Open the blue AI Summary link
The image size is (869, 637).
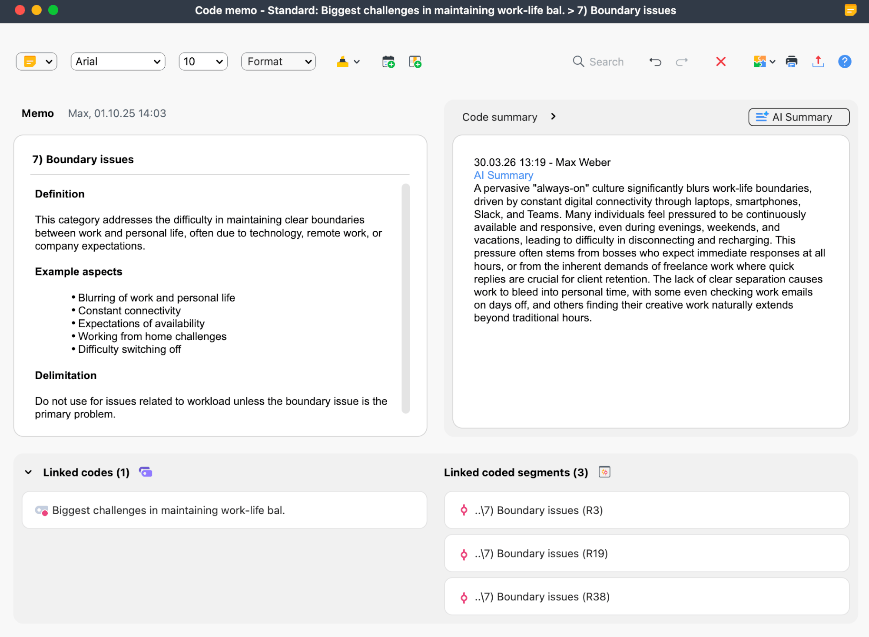click(503, 175)
